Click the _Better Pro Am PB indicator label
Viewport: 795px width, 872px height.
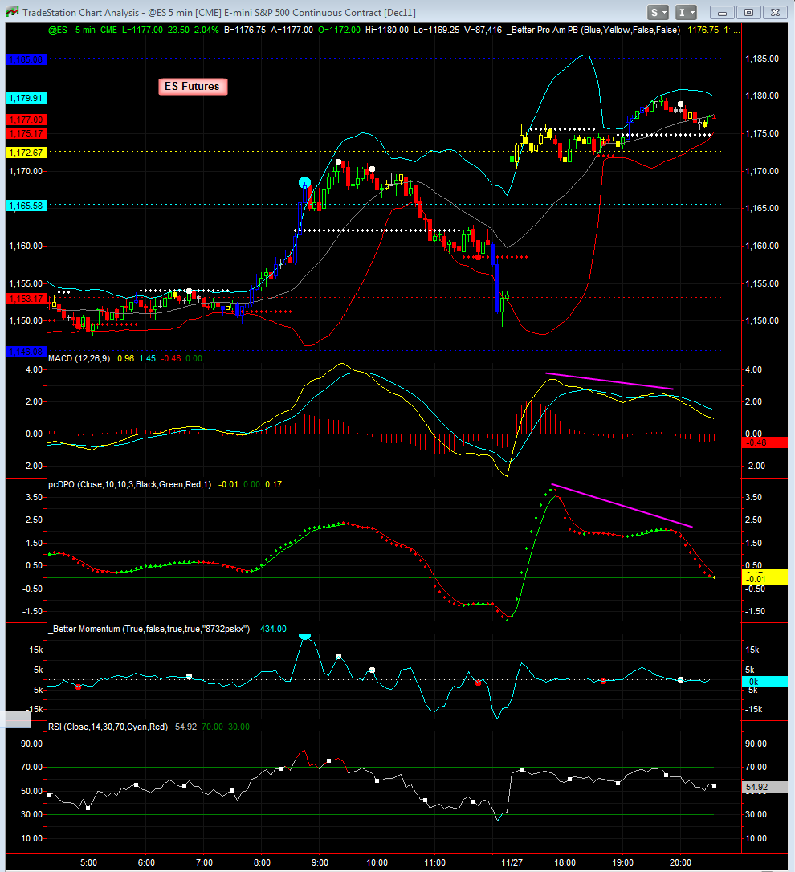593,30
